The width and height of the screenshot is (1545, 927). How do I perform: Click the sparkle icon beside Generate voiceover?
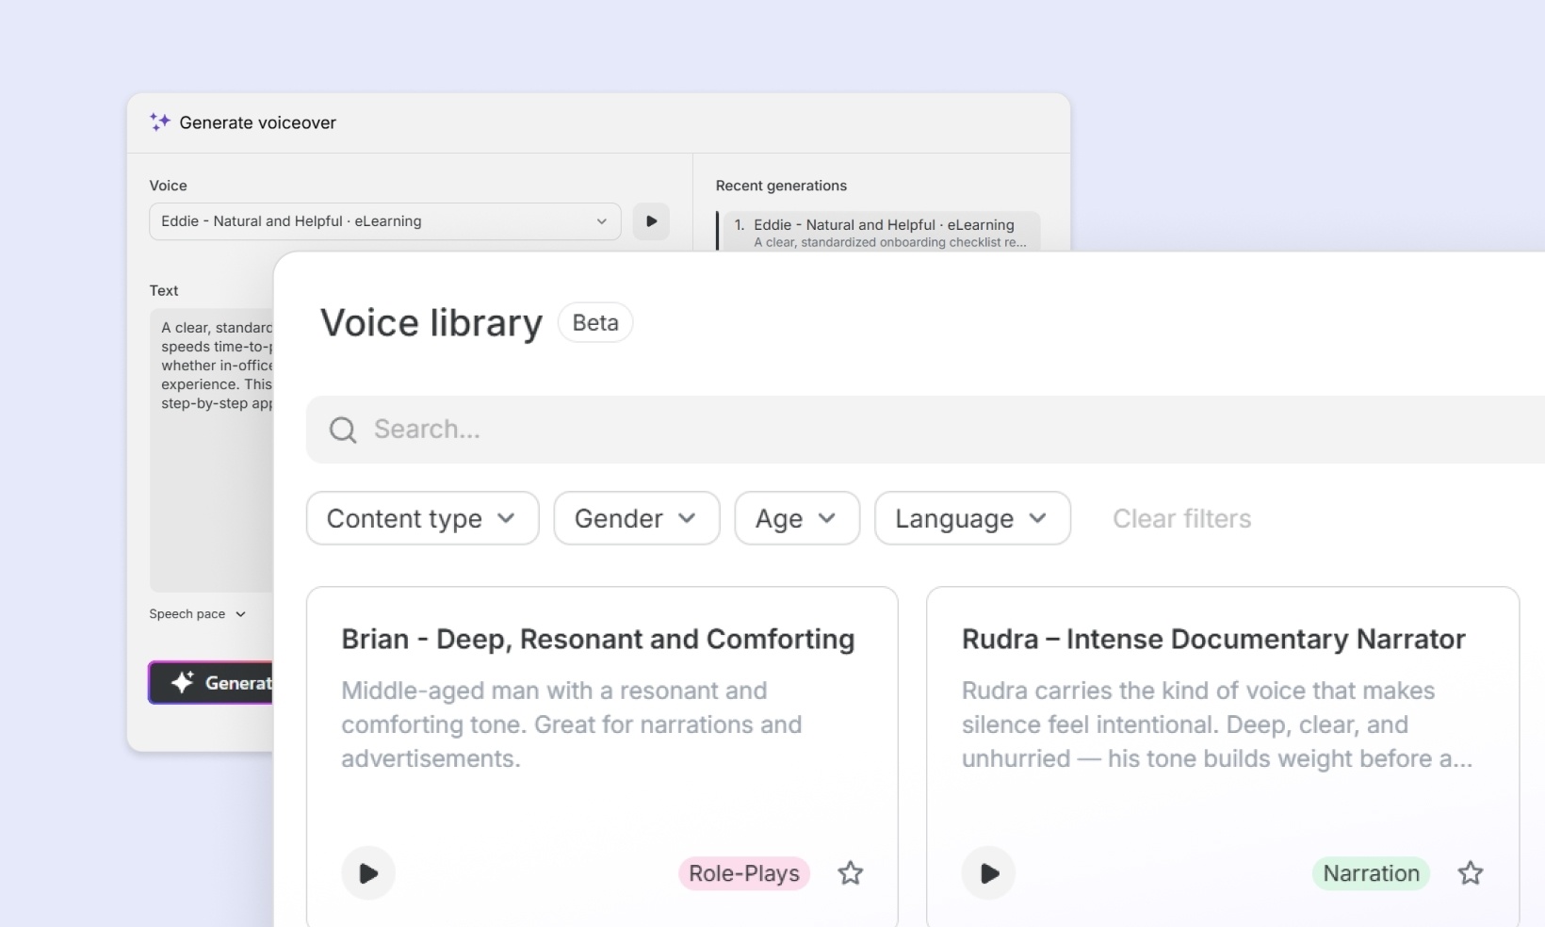point(160,122)
